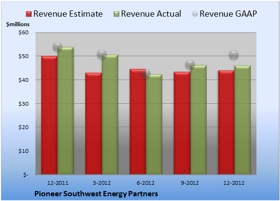The height and width of the screenshot is (201, 280).
Task: Select the Revenue GAAP legend label
Action: [228, 14]
